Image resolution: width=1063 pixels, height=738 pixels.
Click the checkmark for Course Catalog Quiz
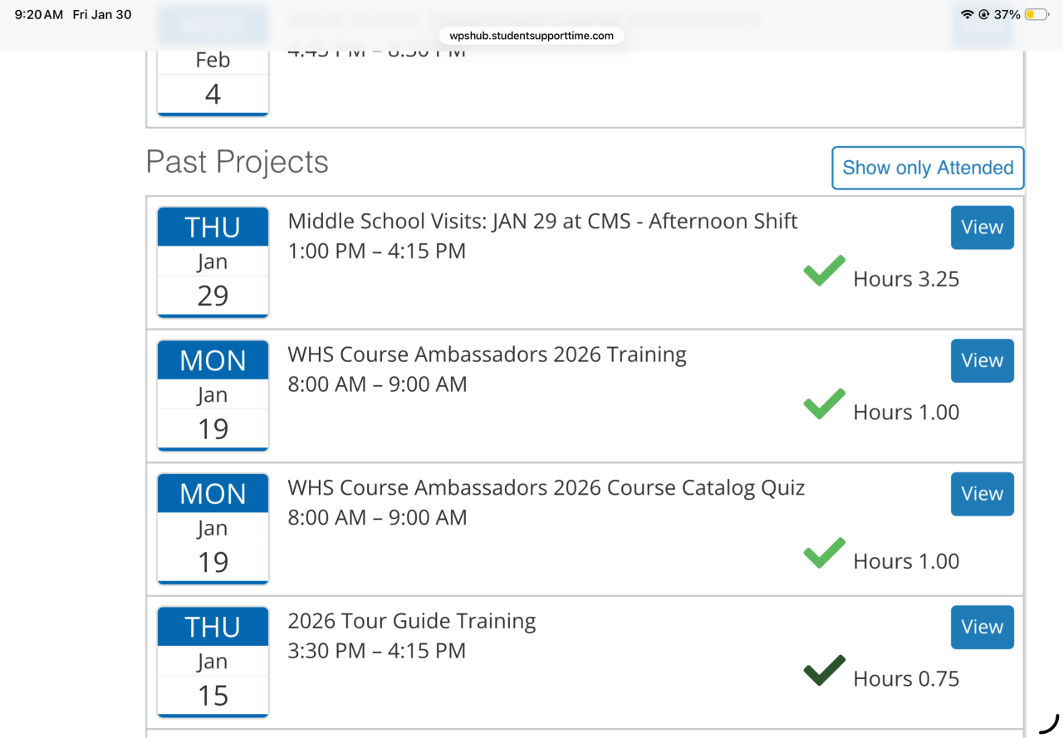tap(824, 554)
